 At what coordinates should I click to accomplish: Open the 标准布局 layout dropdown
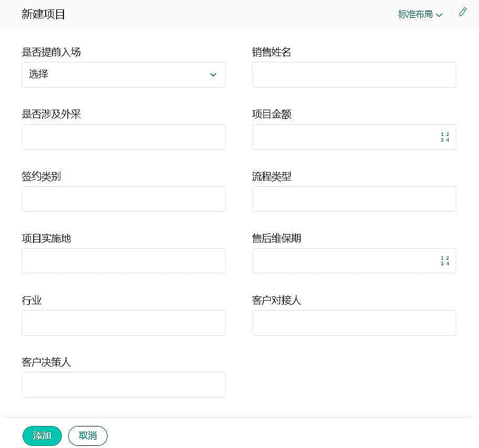(x=420, y=14)
